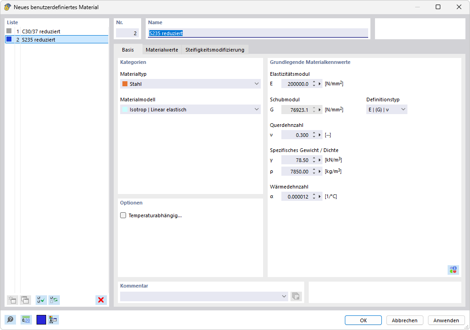Click the dialog title bar app icon
Screen dimensions: 470x330
point(7,7)
